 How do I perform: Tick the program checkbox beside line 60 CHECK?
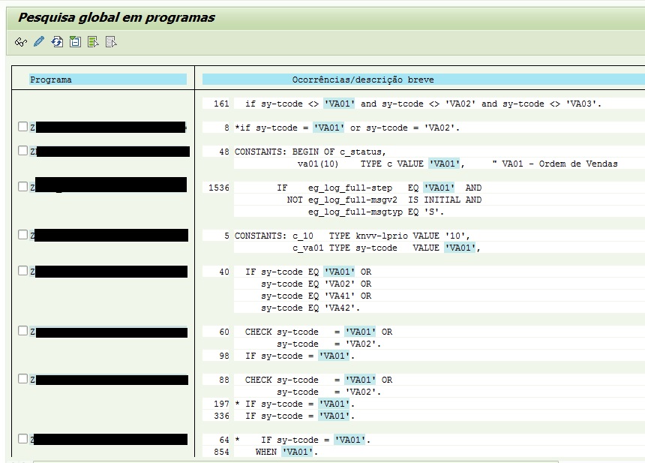(x=23, y=331)
